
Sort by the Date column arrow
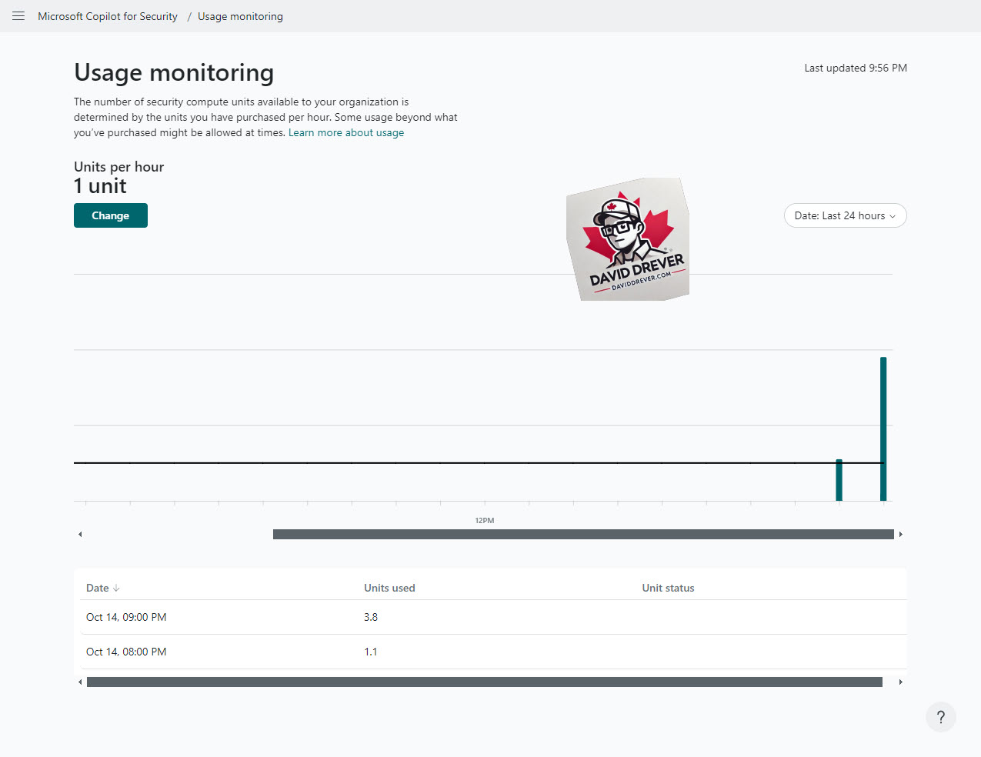[x=116, y=588]
